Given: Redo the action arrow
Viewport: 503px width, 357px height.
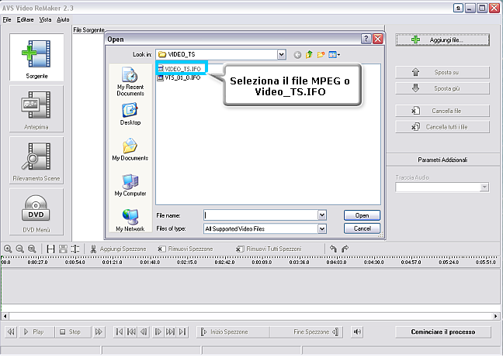Looking at the screenshot, I should click(x=345, y=249).
